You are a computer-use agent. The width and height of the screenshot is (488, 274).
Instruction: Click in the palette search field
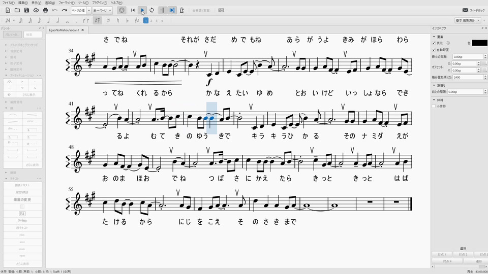[x=33, y=35]
